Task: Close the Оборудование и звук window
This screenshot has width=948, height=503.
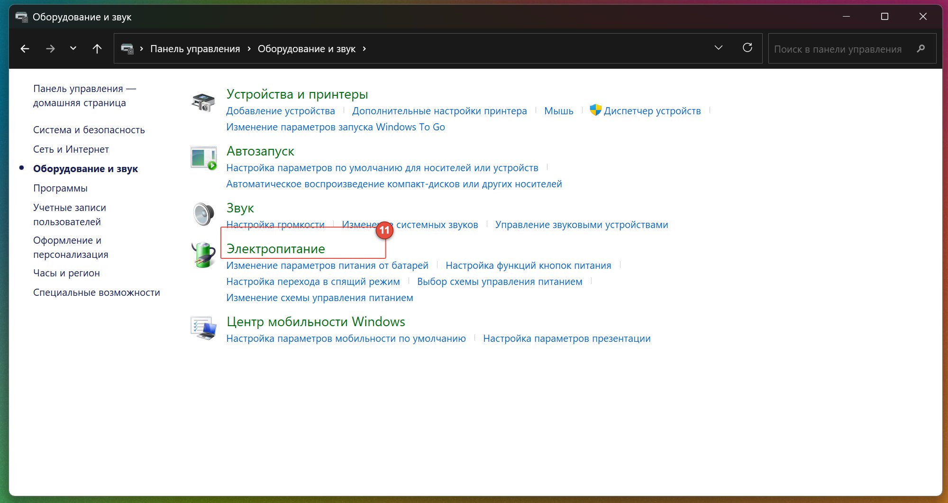Action: 923,17
